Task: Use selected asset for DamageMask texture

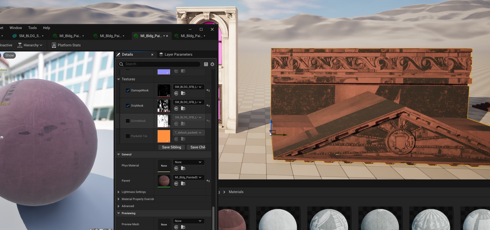Action: point(176,93)
